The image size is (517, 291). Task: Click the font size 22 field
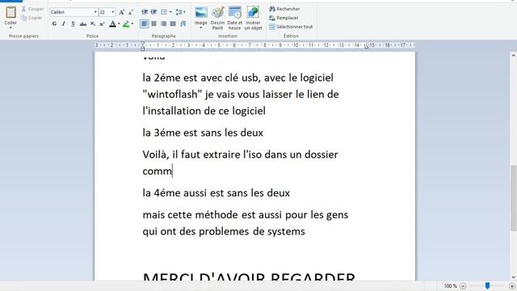(x=104, y=12)
